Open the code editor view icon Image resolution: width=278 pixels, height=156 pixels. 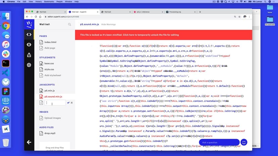click(x=29, y=34)
